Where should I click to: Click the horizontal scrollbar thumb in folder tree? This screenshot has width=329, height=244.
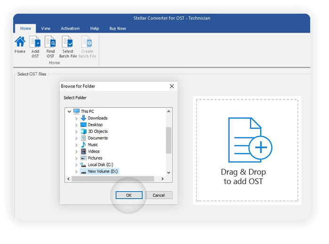pyautogui.click(x=113, y=179)
